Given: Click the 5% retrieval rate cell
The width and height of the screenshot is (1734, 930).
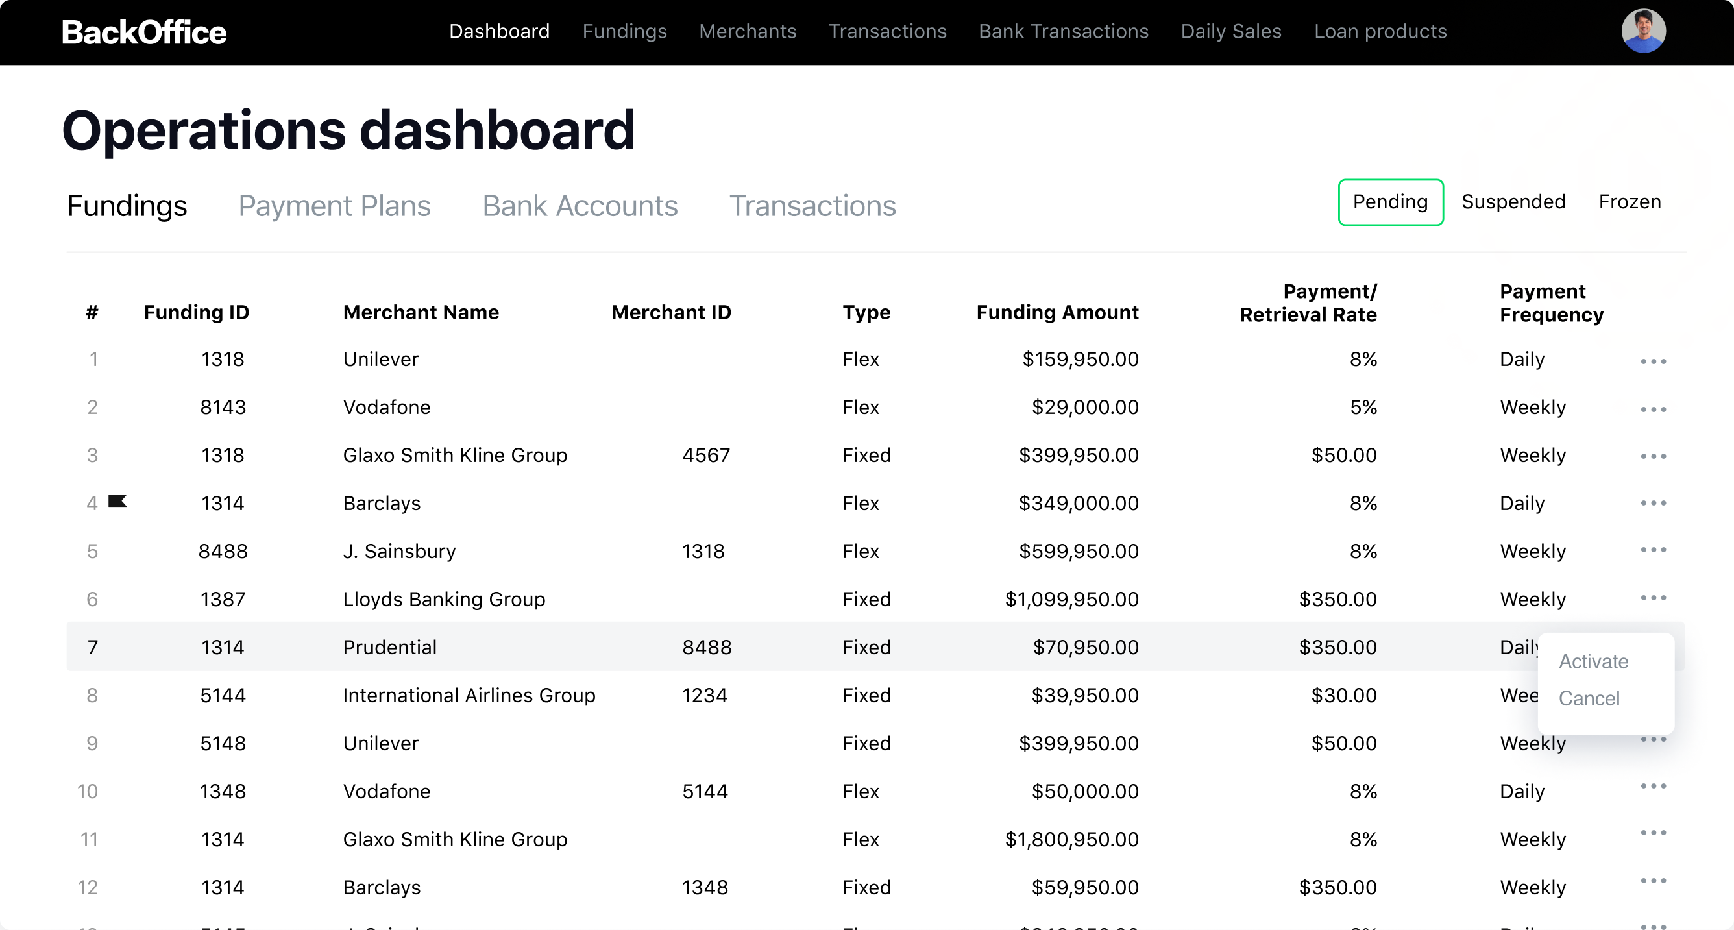Looking at the screenshot, I should pos(1363,407).
